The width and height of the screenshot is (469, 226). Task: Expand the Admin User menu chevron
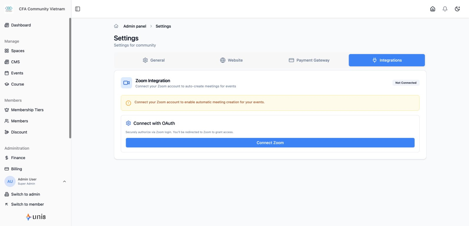pyautogui.click(x=64, y=181)
